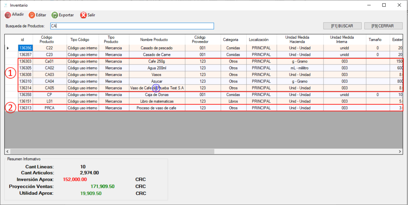Select the id cell 136356

[25, 48]
